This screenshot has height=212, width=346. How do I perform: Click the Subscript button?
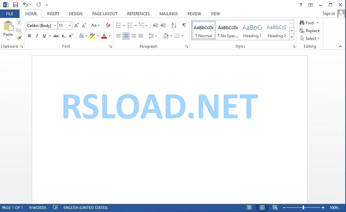64,36
